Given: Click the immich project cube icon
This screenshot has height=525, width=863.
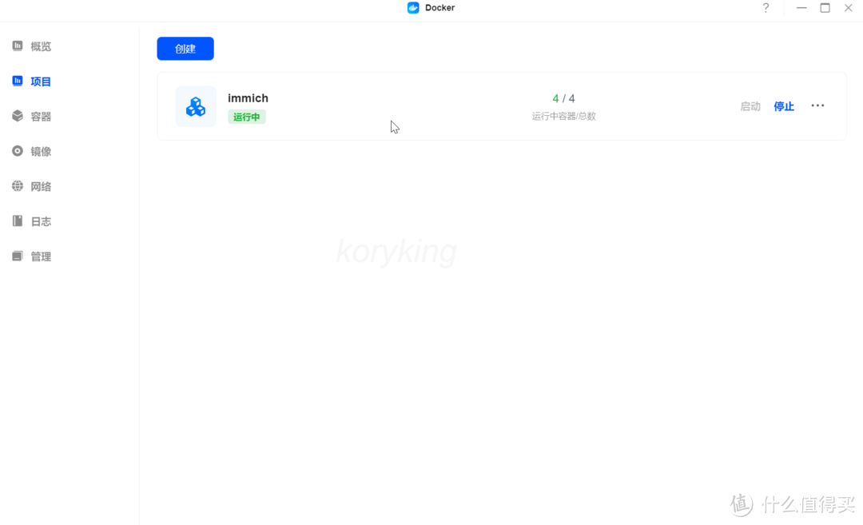Looking at the screenshot, I should pyautogui.click(x=196, y=106).
